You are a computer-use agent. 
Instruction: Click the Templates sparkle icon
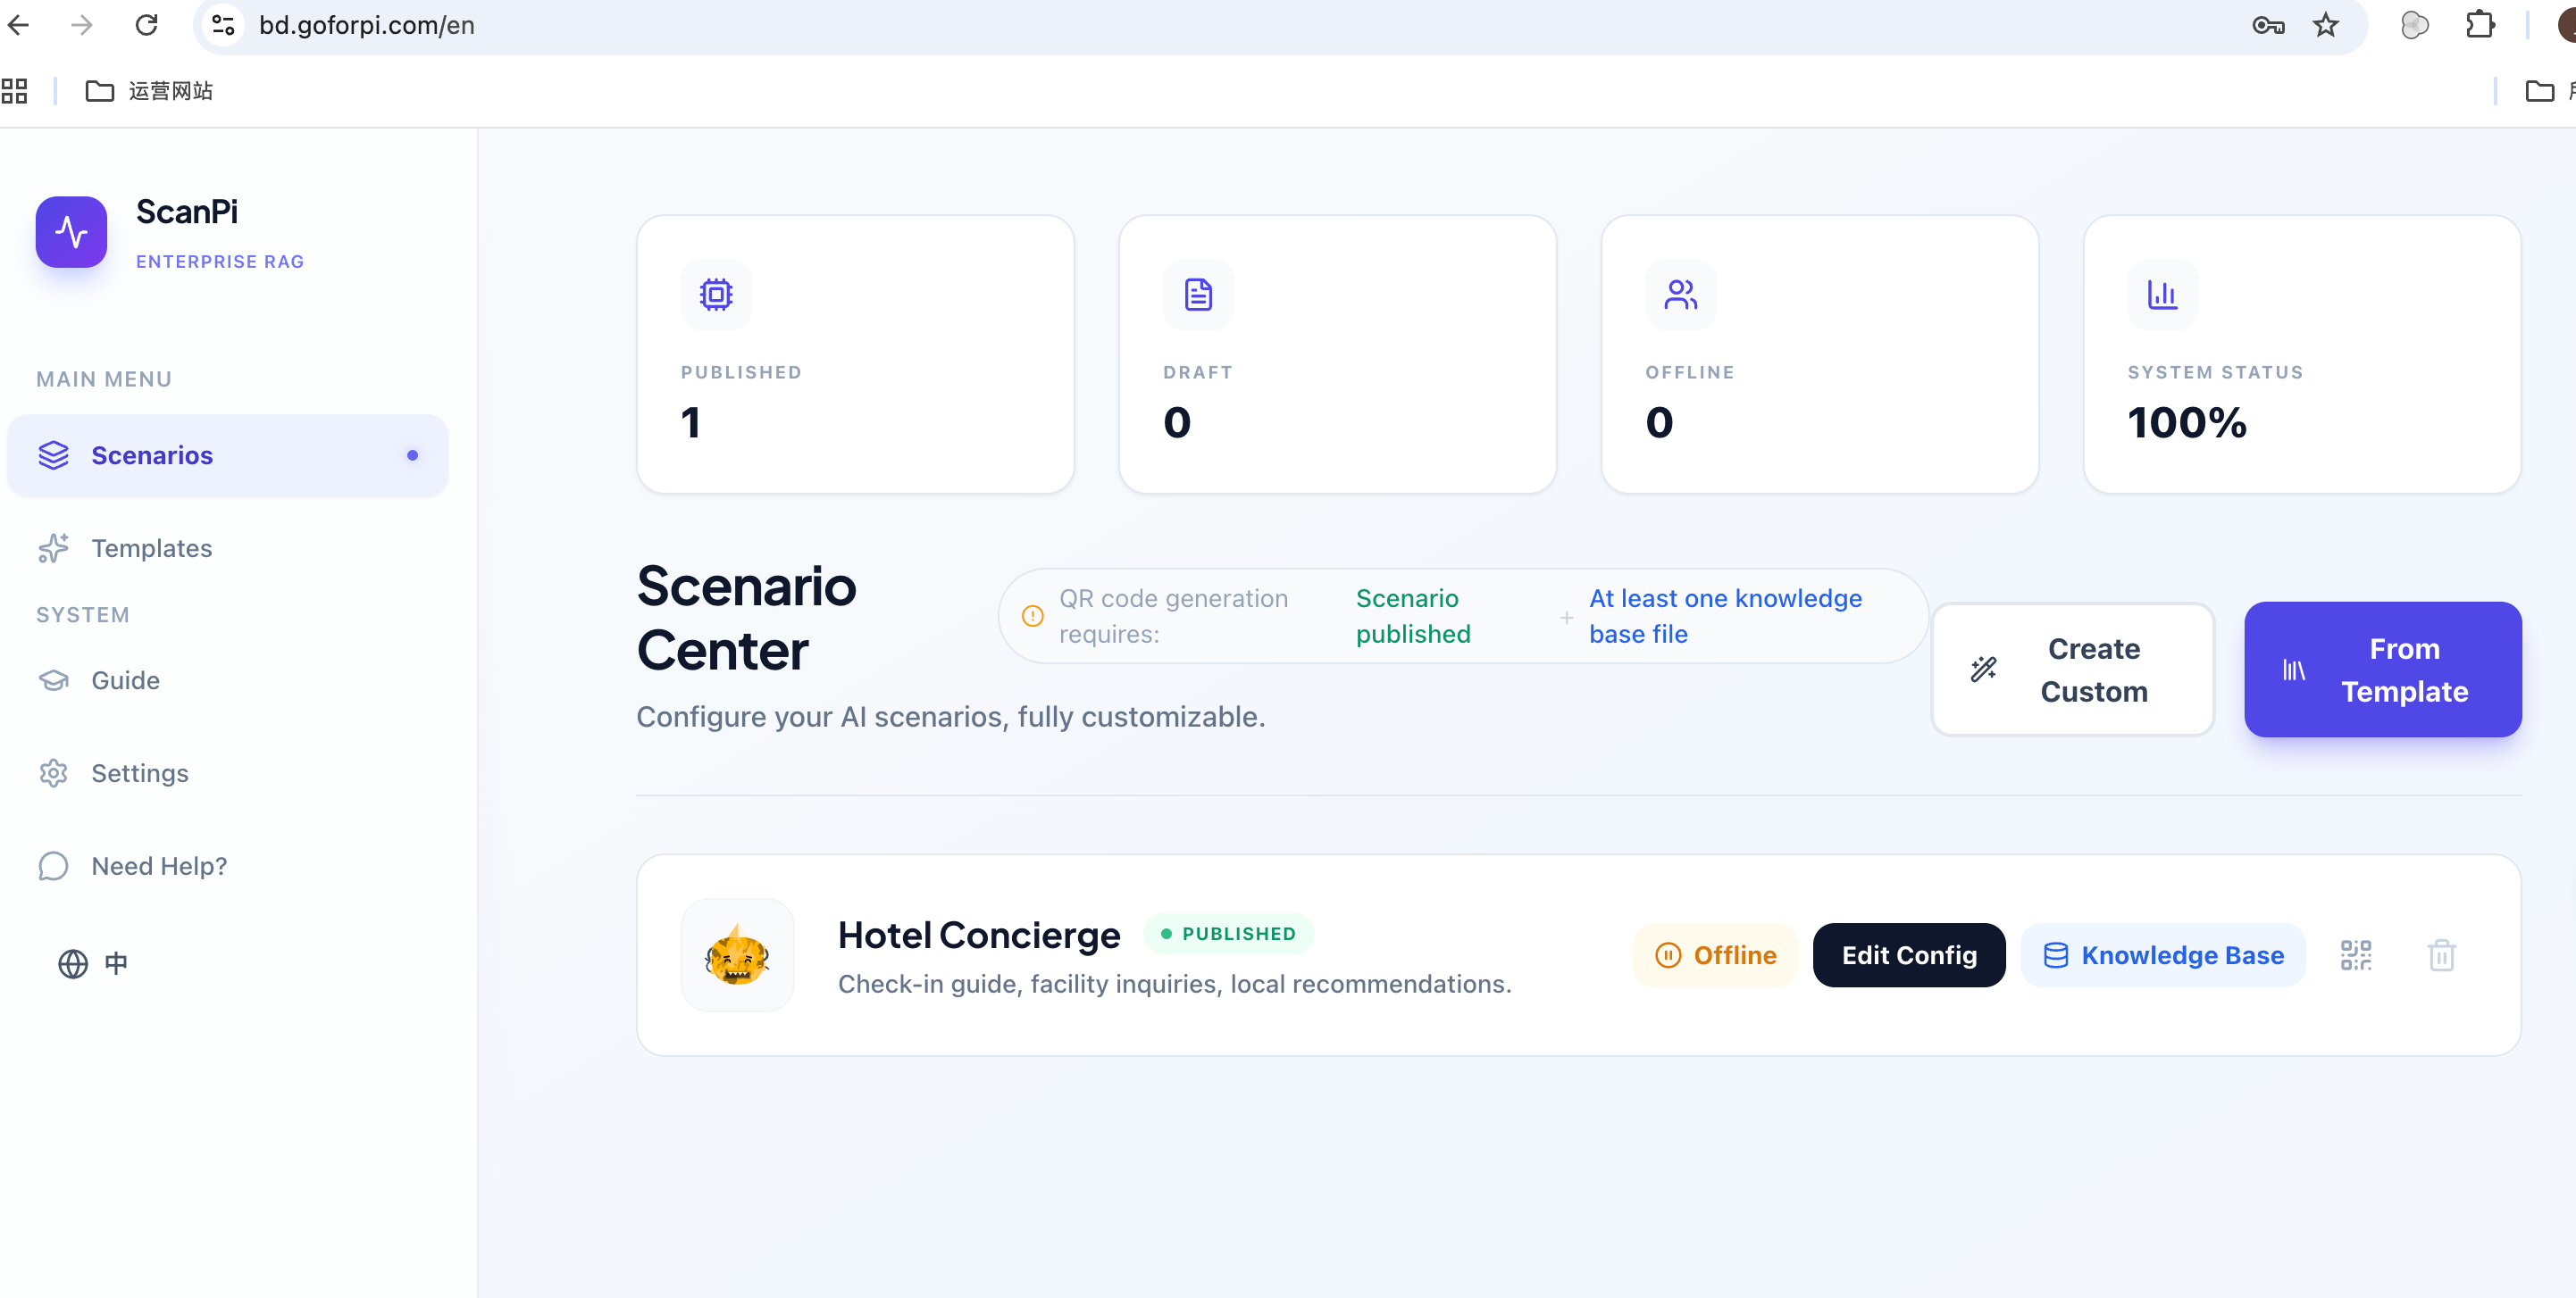[x=53, y=547]
